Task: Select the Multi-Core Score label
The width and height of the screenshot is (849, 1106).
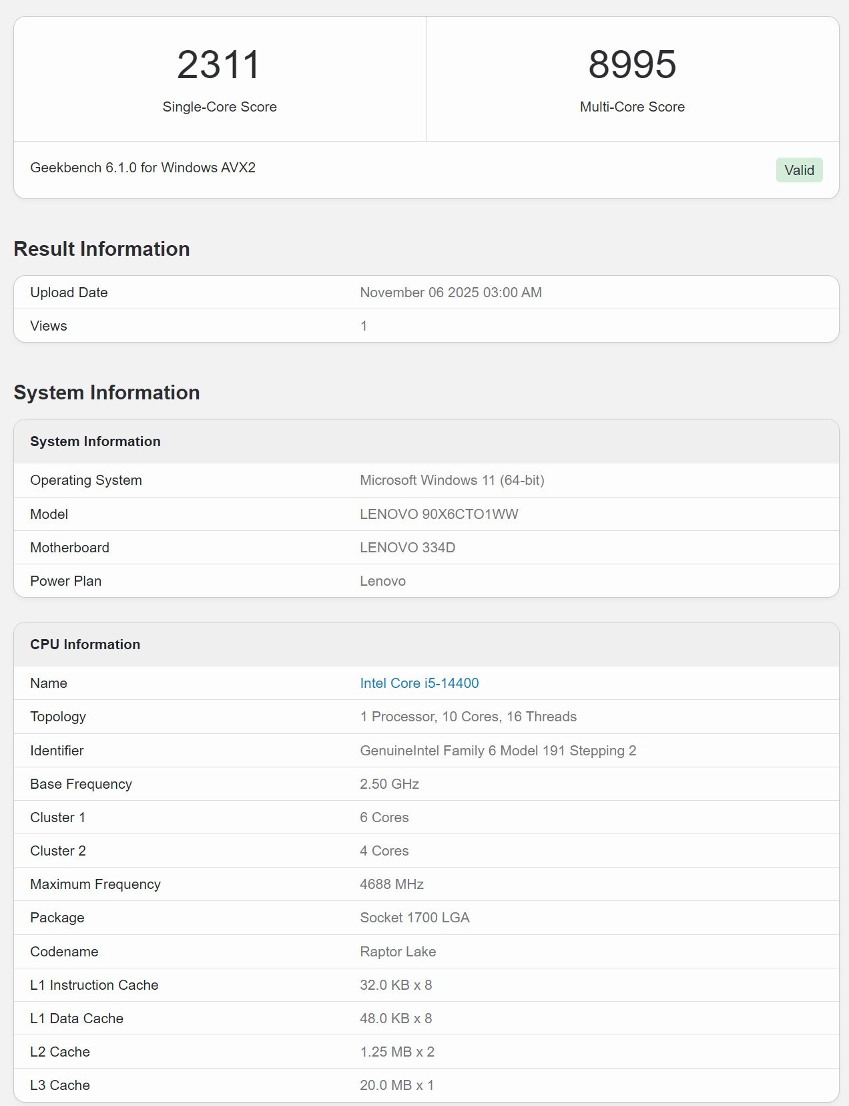Action: pos(632,107)
